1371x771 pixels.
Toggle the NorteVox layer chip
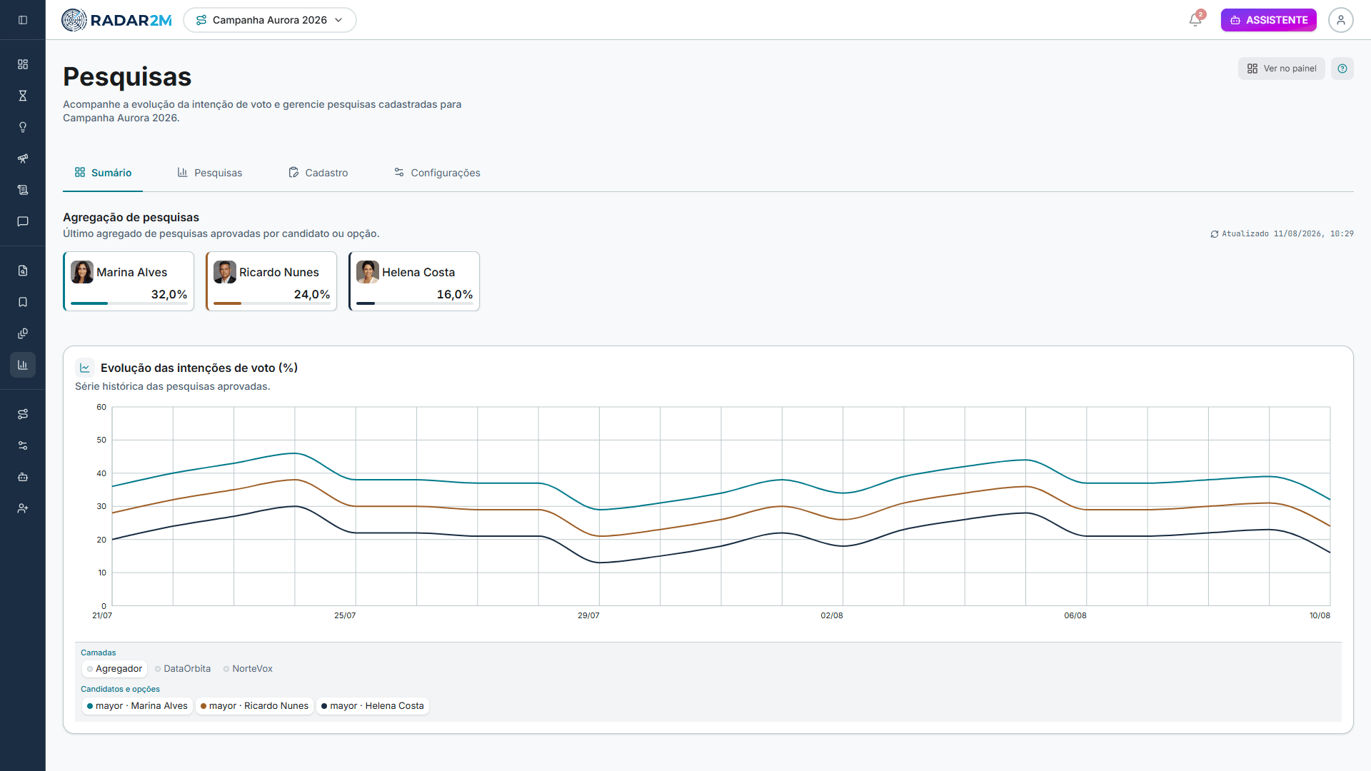[248, 669]
